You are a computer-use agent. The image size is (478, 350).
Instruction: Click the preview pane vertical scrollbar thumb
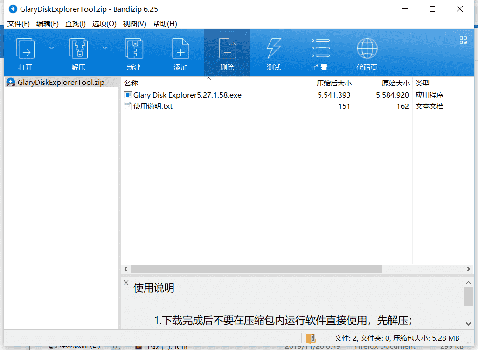tap(468, 297)
